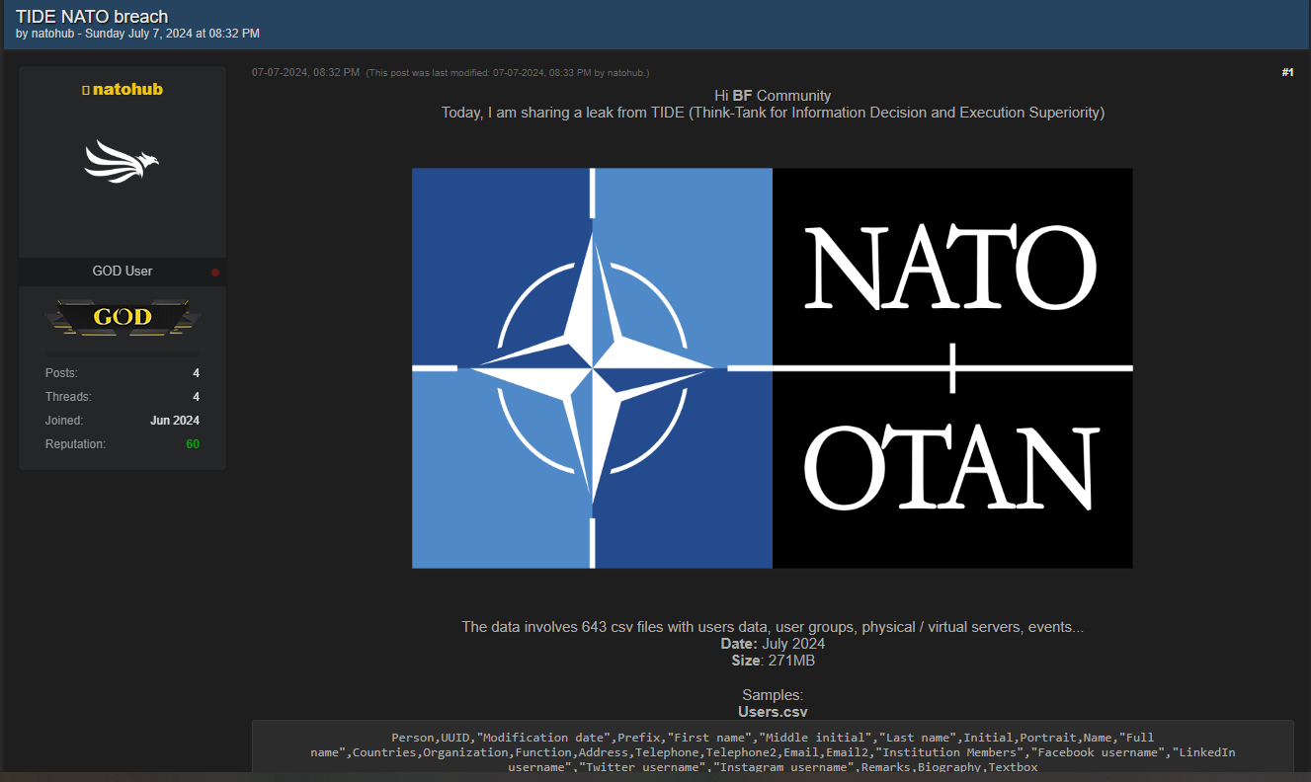Click the last modified note text
The image size is (1311, 782).
(508, 73)
